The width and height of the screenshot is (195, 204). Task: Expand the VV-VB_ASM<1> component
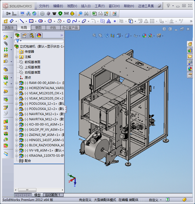click(16, 150)
